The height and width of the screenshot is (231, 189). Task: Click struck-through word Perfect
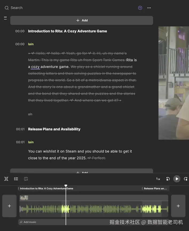point(99,158)
